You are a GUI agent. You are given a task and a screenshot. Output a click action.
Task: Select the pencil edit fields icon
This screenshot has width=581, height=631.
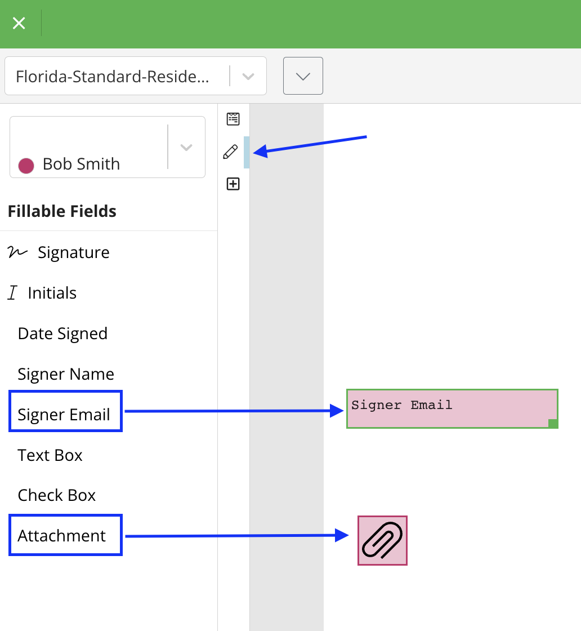(231, 152)
